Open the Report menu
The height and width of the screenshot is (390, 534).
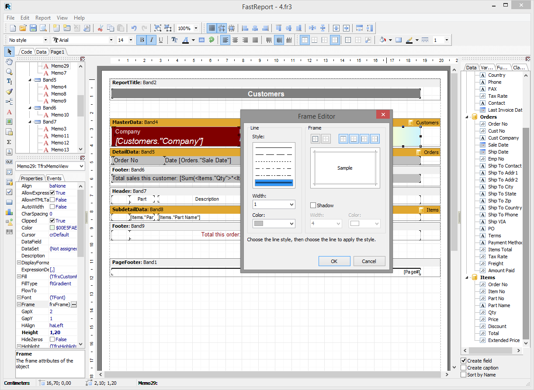click(x=43, y=18)
